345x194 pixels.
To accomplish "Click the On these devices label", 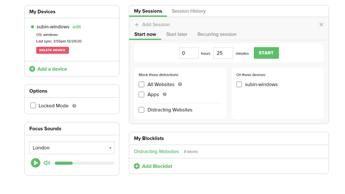I will [251, 75].
